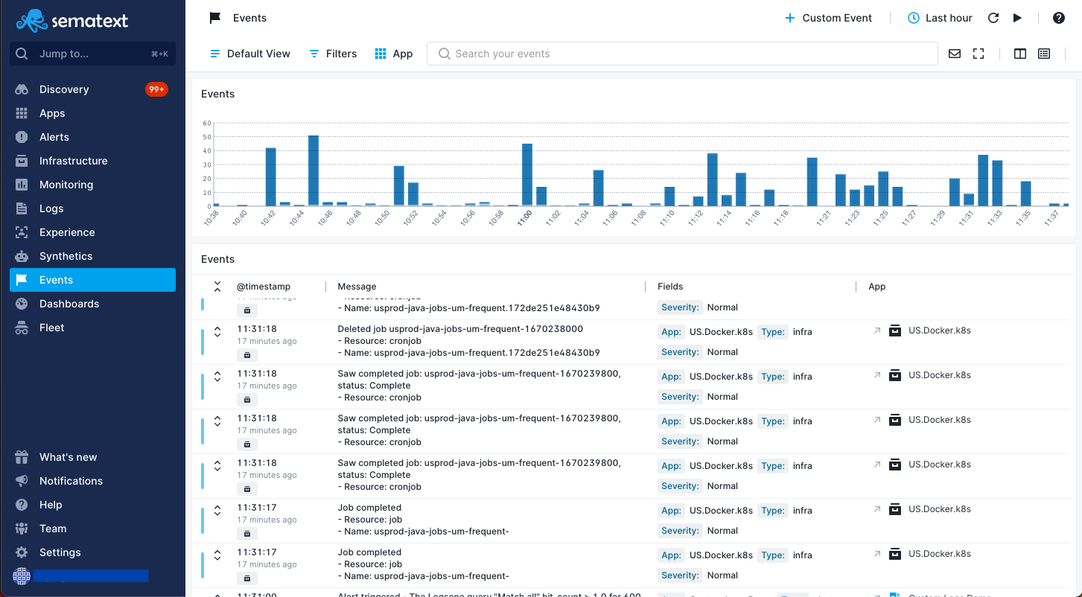Click the App column header

click(x=877, y=287)
